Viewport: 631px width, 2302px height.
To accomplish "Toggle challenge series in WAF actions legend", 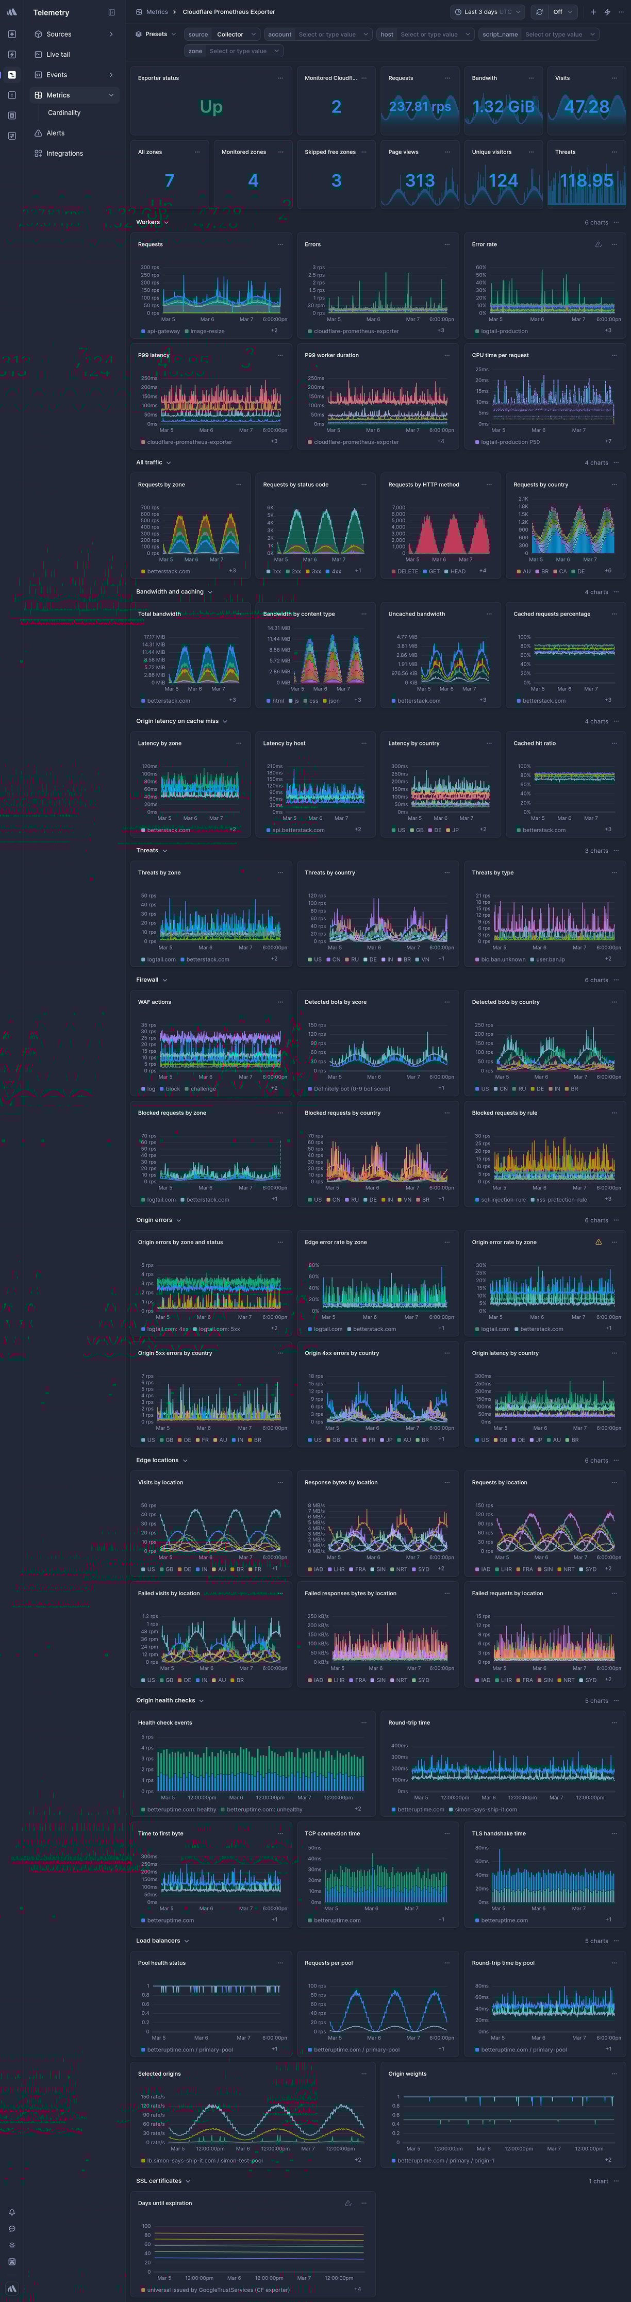I will point(200,1088).
